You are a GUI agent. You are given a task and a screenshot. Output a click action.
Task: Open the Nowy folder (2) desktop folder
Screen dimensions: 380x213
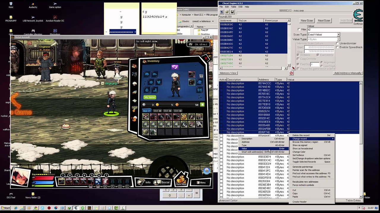pyautogui.click(x=33, y=195)
